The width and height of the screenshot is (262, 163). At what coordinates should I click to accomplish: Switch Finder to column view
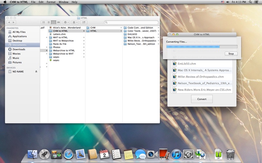pos(53,22)
